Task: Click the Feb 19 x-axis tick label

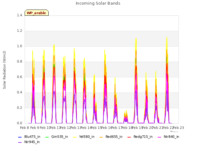Action: pyautogui.click(x=138, y=128)
